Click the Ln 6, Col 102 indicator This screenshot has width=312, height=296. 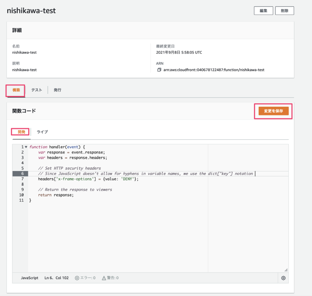click(56, 278)
